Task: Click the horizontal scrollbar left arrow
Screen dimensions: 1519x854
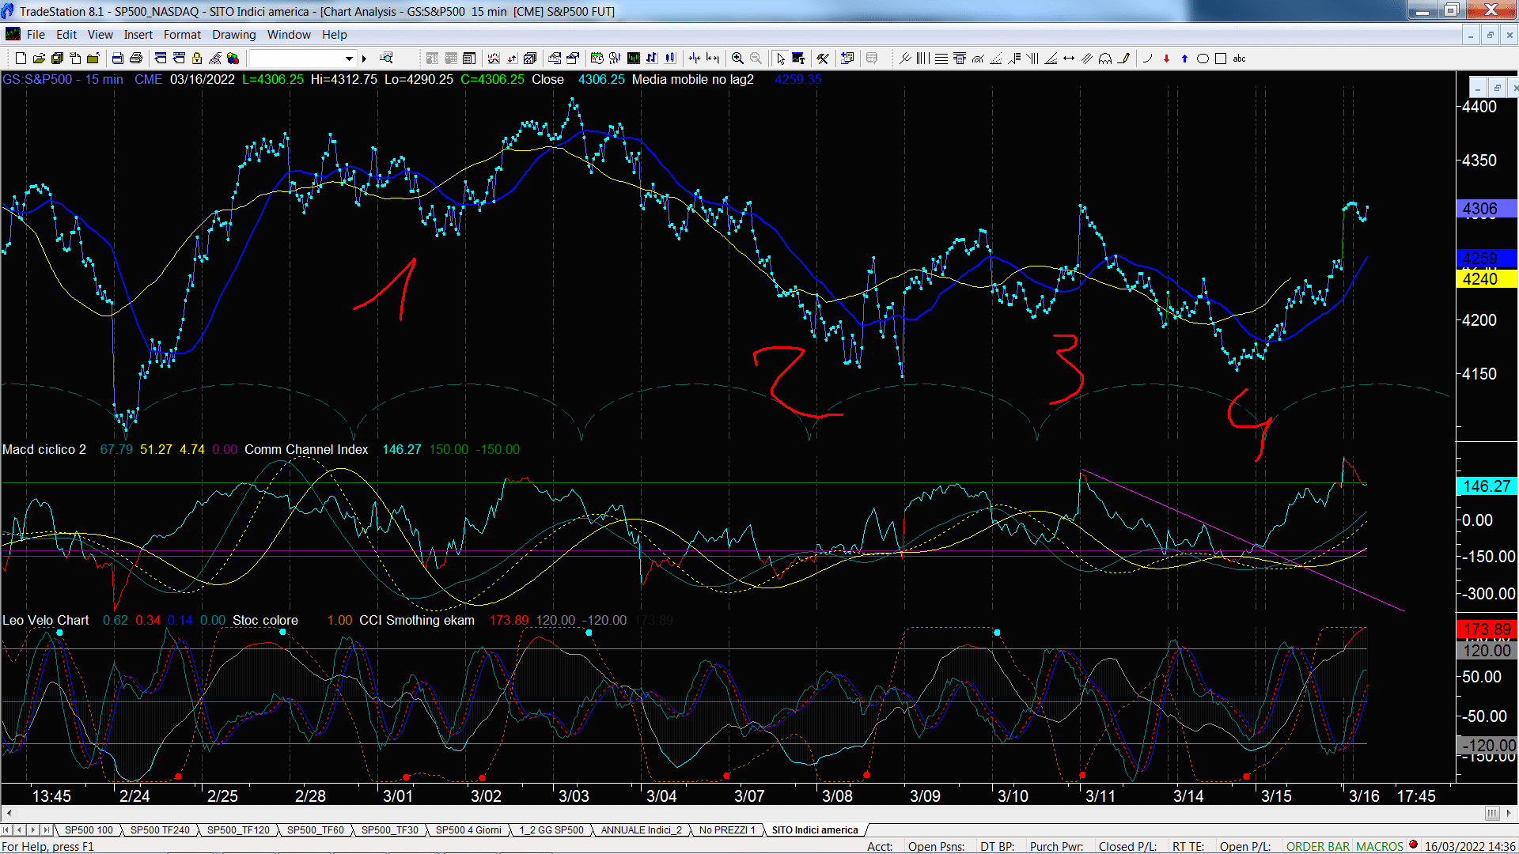Action: pos(9,813)
